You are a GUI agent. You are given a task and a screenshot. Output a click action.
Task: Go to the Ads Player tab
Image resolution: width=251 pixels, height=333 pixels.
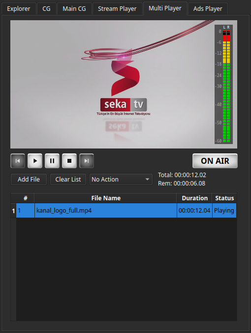[x=208, y=9]
